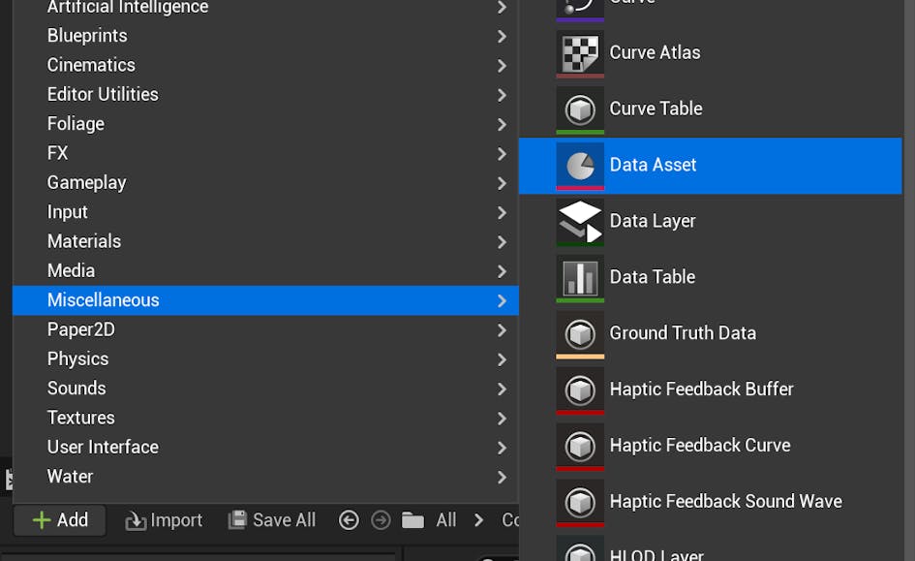Select the Data Table menu entry
The height and width of the screenshot is (561, 915).
652,277
